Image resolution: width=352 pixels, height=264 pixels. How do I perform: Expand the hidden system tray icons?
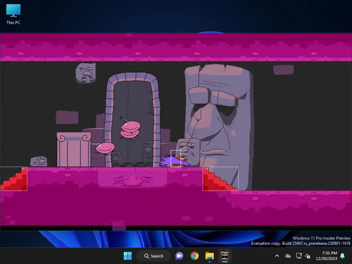(x=277, y=256)
